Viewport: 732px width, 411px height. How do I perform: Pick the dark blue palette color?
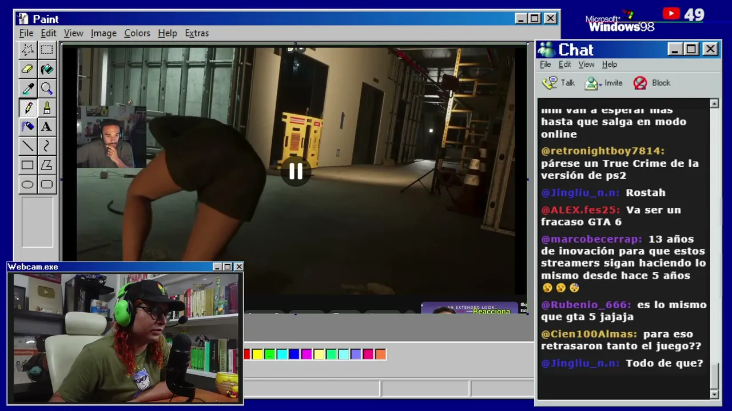(x=295, y=354)
